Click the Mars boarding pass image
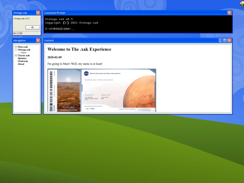 (102, 90)
